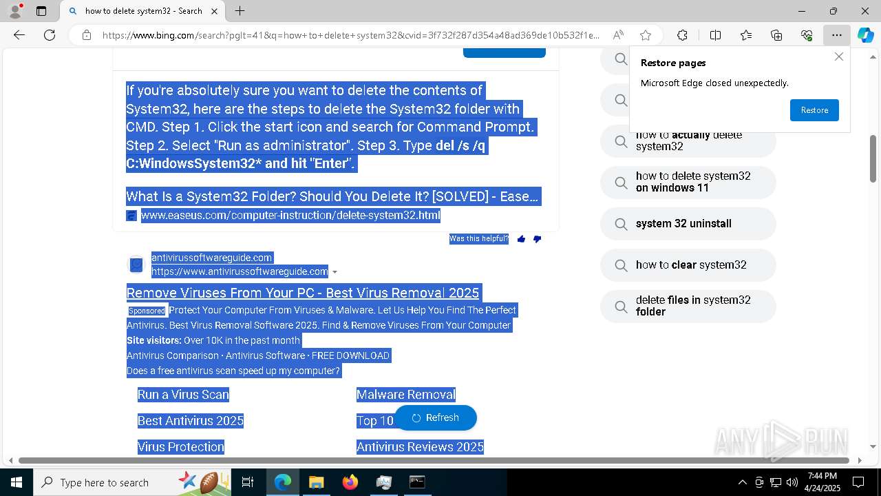
Task: Launch Firefox from the taskbar
Action: [350, 482]
